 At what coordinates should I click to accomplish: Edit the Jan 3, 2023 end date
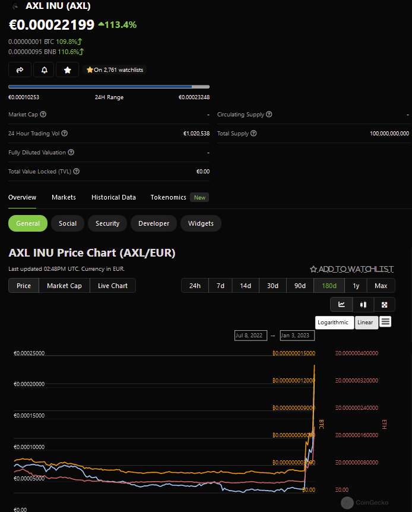(x=297, y=336)
